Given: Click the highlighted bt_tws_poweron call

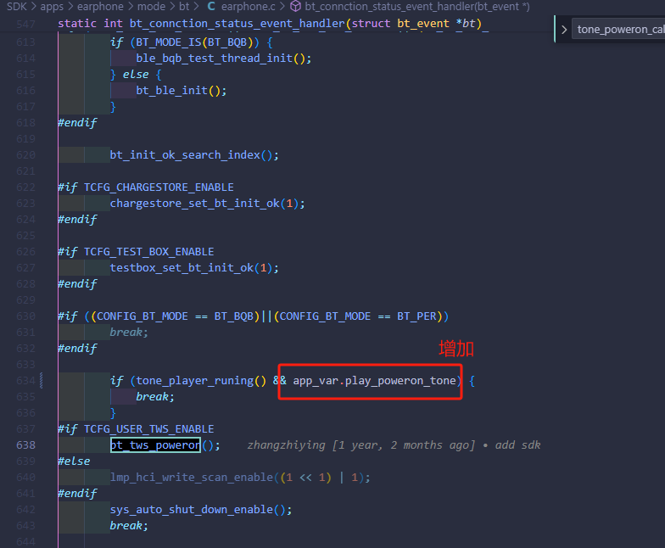Looking at the screenshot, I should pyautogui.click(x=155, y=445).
